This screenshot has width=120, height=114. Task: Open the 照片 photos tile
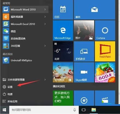point(84,30)
